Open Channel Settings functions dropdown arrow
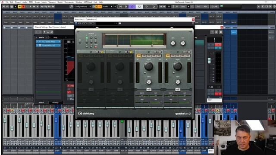Screen dimensions: 276x155 coord(212,32)
